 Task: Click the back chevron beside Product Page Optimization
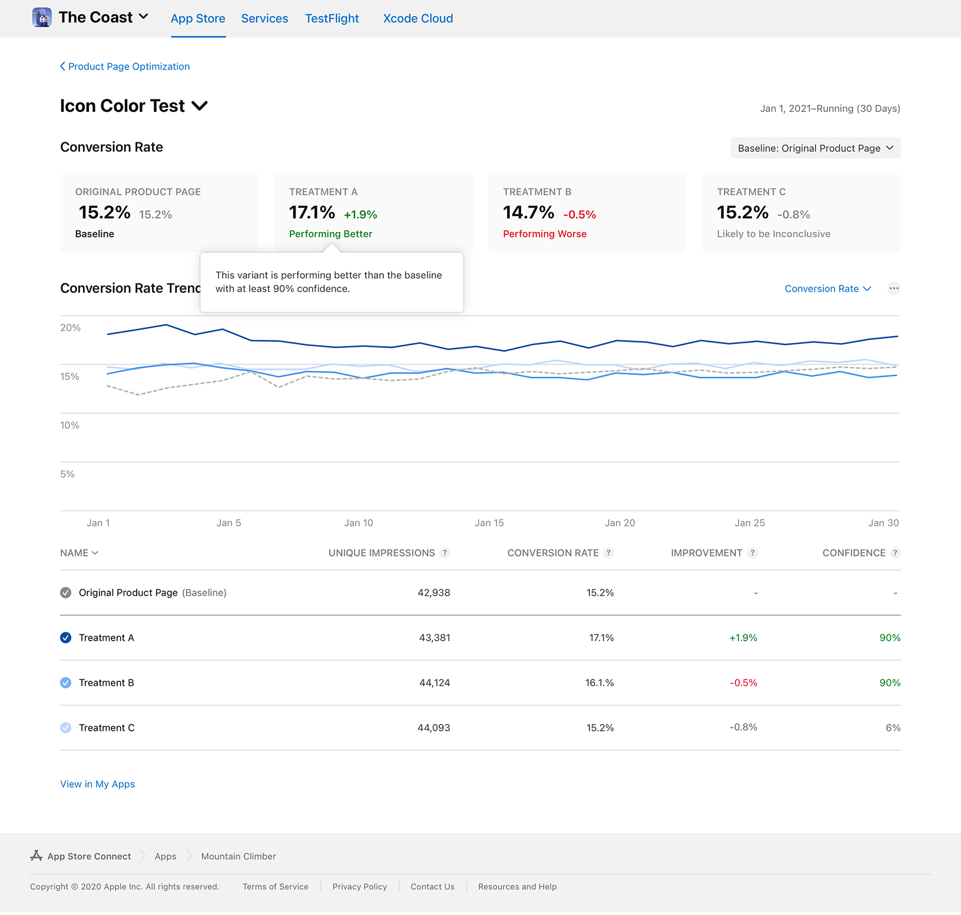pos(62,66)
